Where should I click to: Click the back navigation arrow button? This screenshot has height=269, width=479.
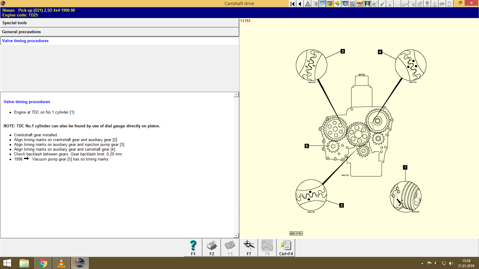pyautogui.click(x=300, y=4)
